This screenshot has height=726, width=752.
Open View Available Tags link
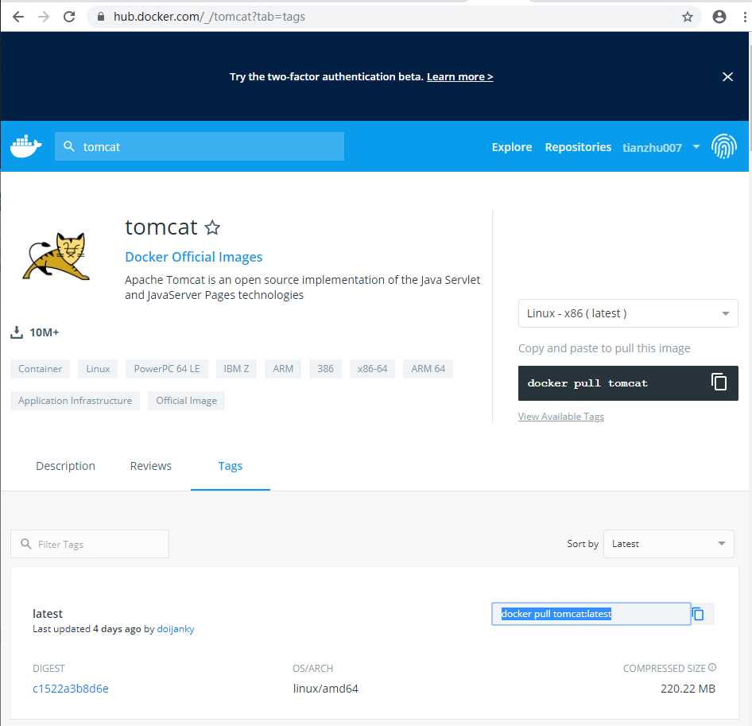click(560, 417)
